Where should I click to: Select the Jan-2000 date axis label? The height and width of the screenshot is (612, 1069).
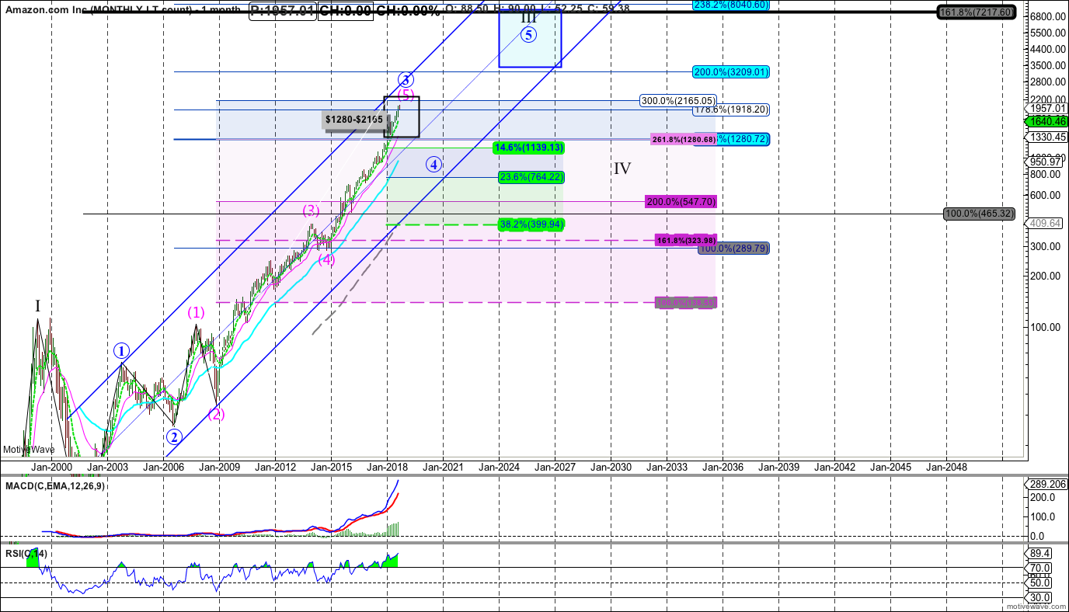50,467
